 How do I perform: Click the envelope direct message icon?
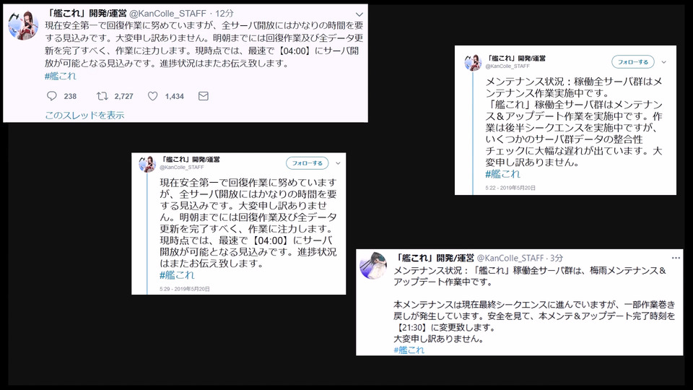click(204, 96)
